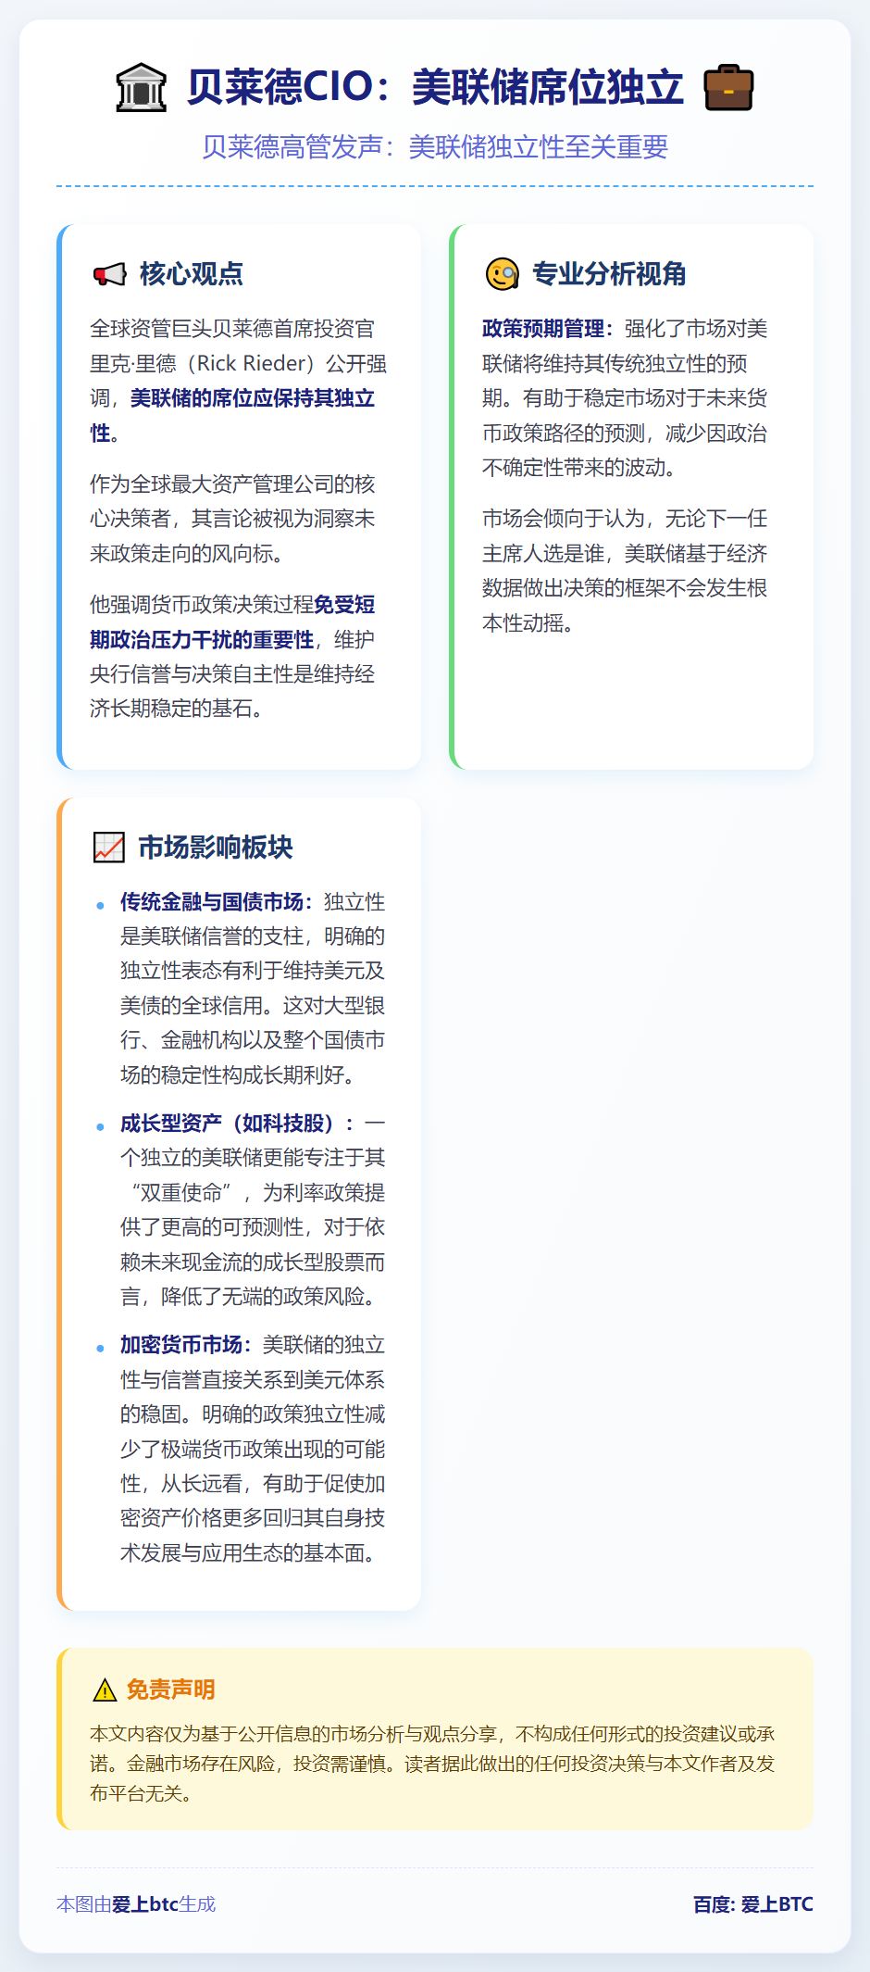Click the 市场影响板块 heading
The height and width of the screenshot is (1972, 870).
click(x=216, y=848)
